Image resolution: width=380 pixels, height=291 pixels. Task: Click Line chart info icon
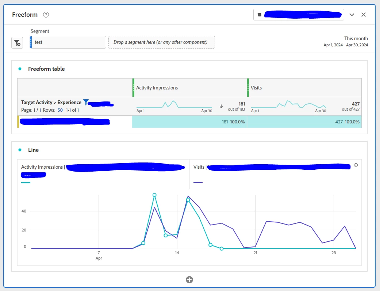(356, 165)
